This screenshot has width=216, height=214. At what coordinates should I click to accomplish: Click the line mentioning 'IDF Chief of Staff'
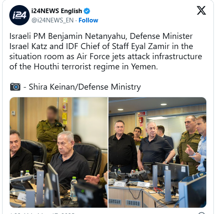coord(101,47)
